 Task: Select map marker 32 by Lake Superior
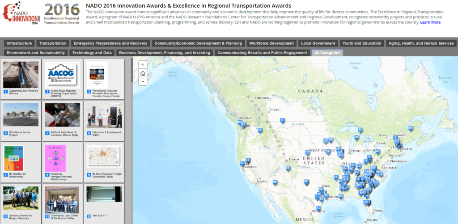(x=360, y=130)
